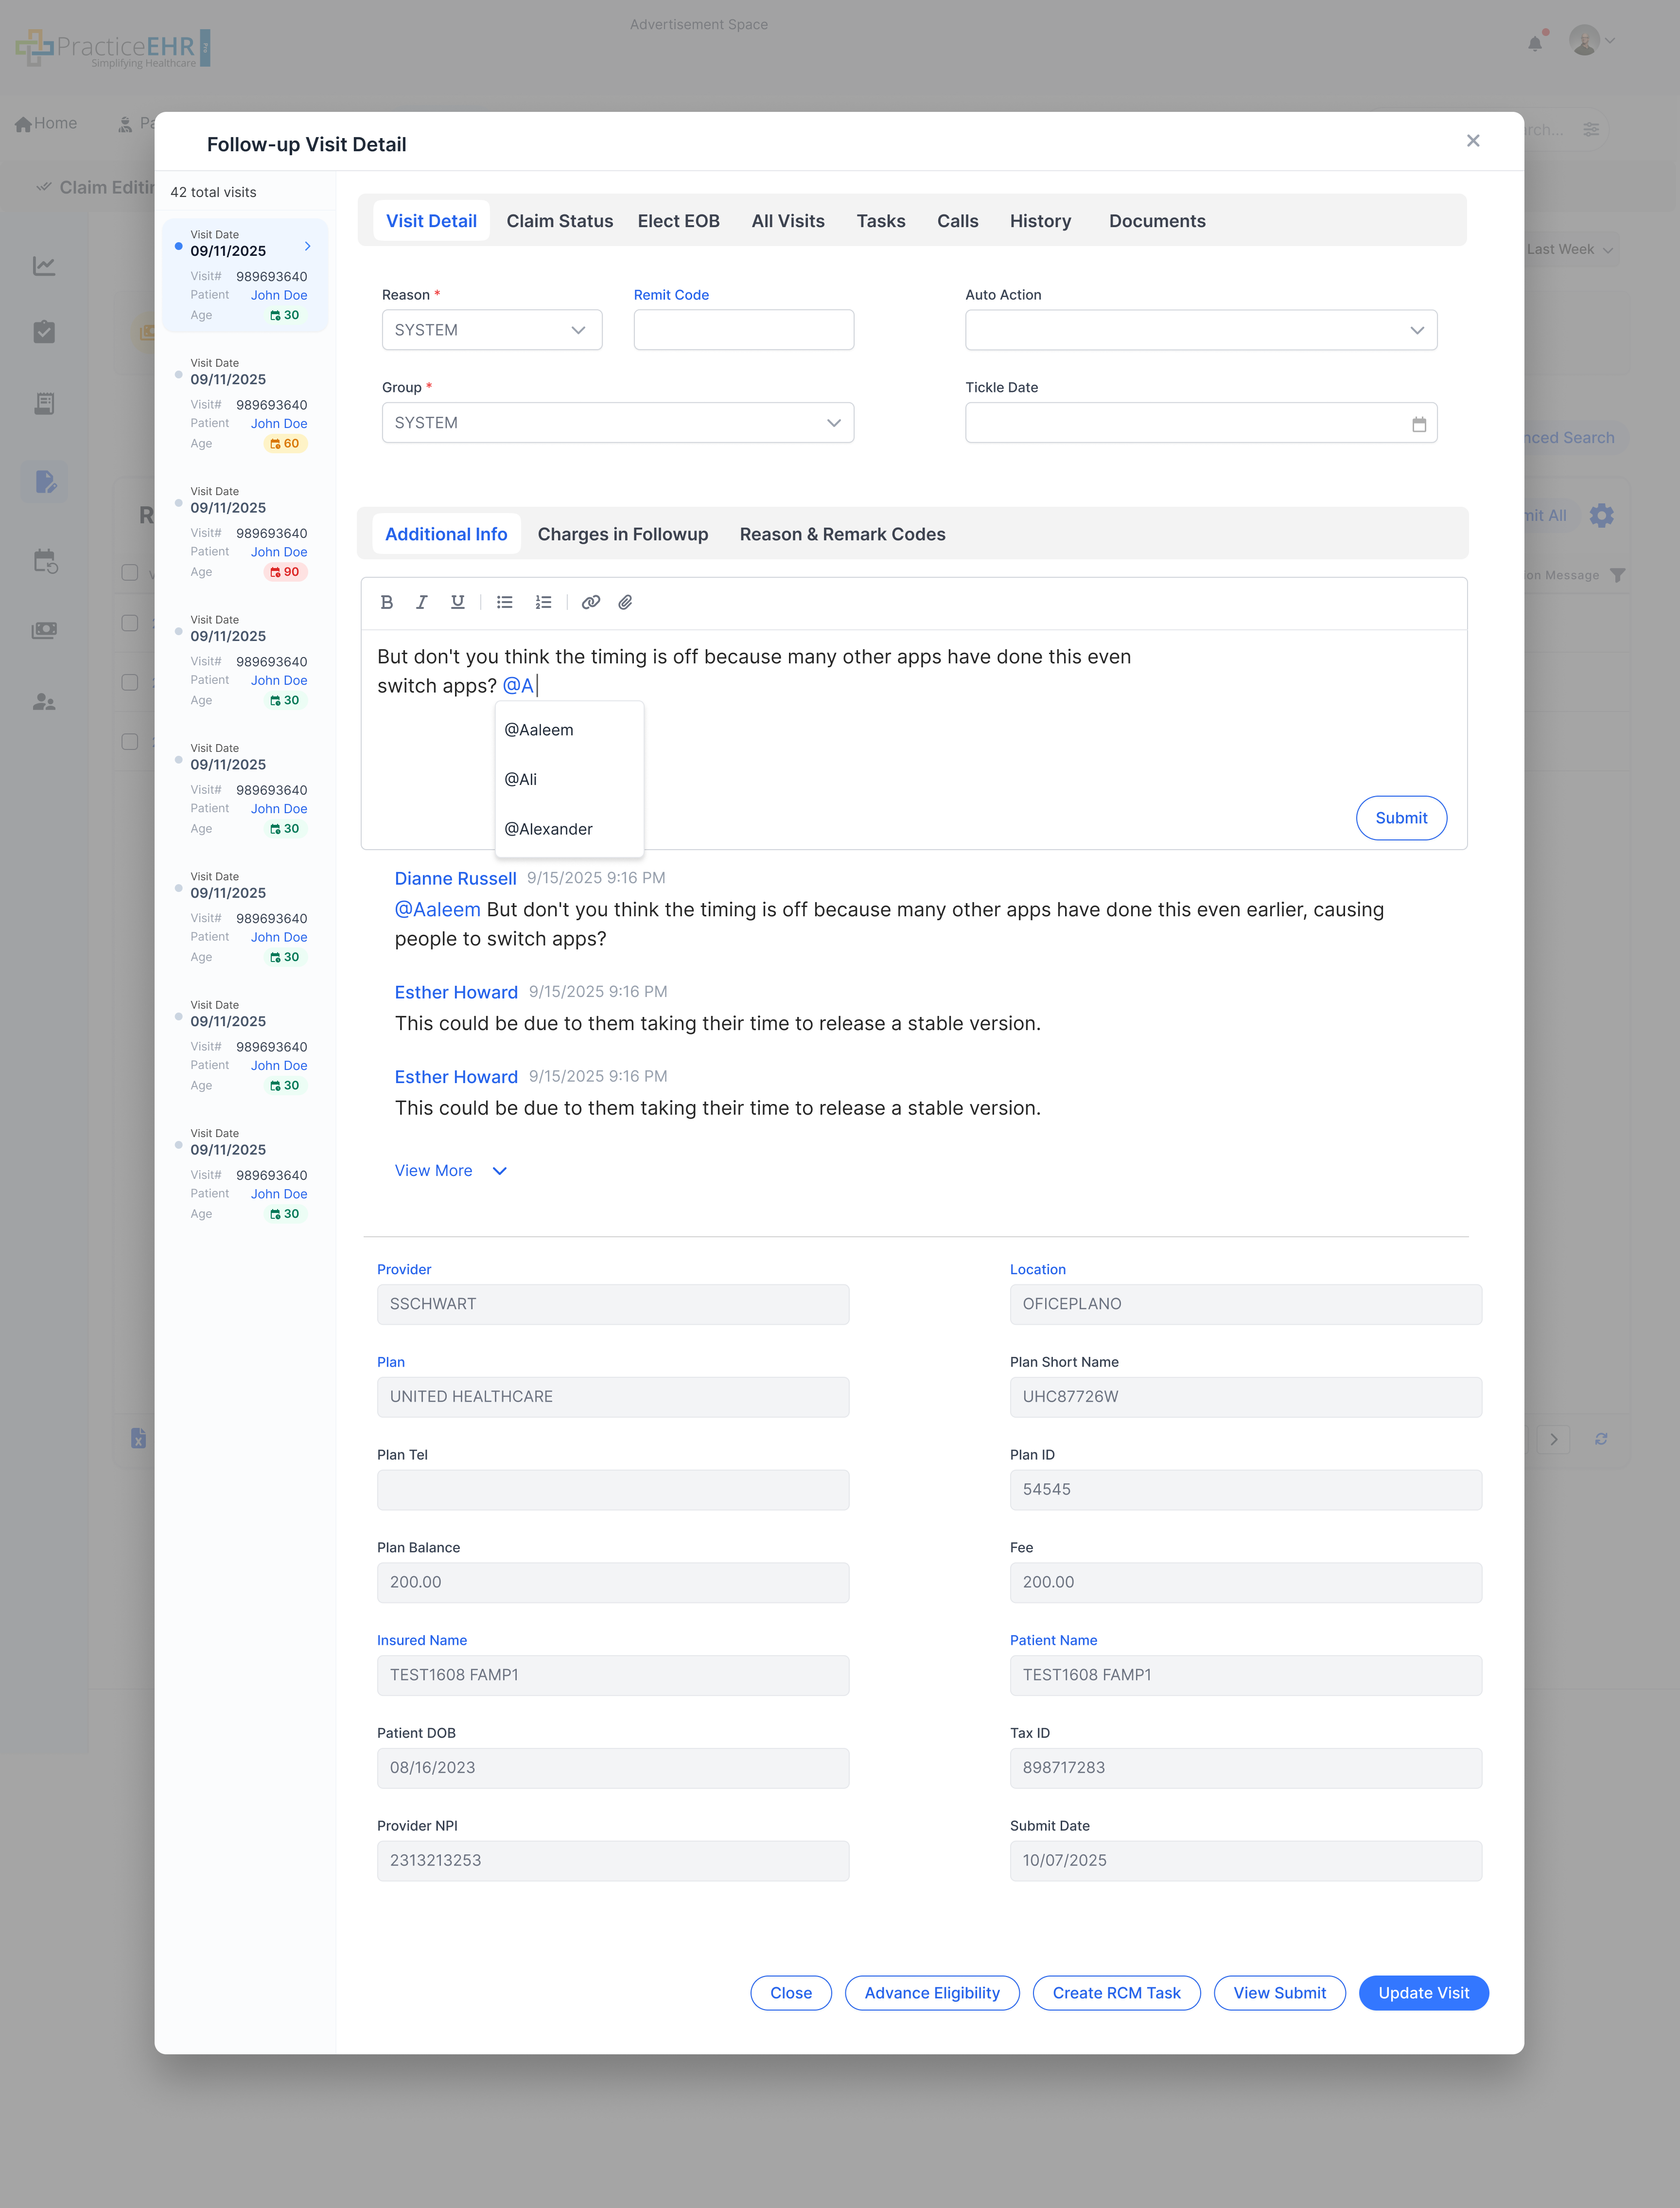Attach a file with the paperclip icon
Viewport: 1680px width, 2208px height.
click(626, 601)
